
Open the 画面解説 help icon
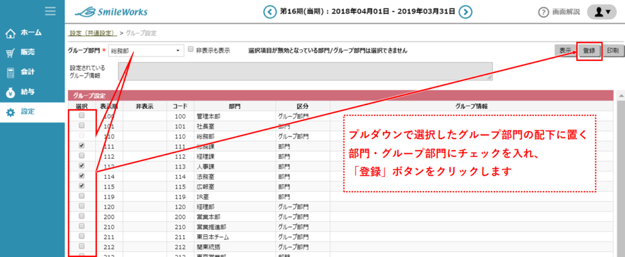coord(543,12)
